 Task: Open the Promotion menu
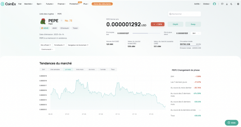pos(74,4)
